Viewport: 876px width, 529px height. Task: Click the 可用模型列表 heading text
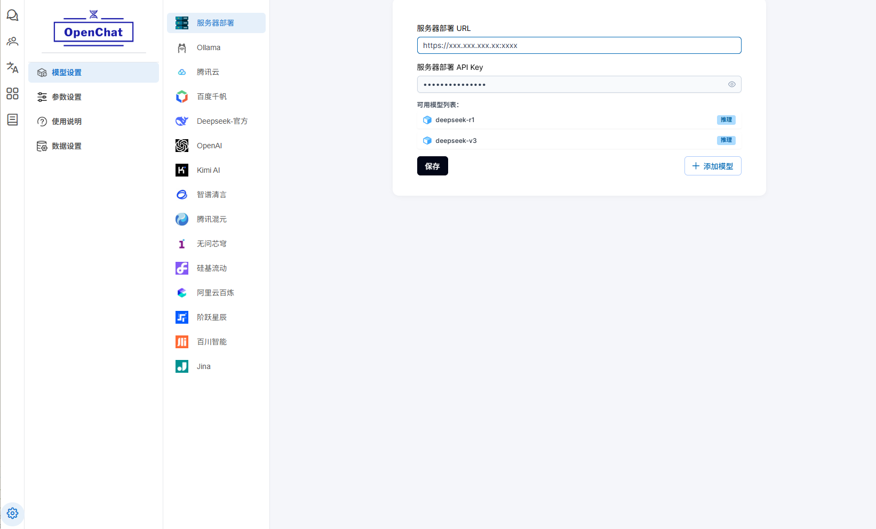coord(438,105)
